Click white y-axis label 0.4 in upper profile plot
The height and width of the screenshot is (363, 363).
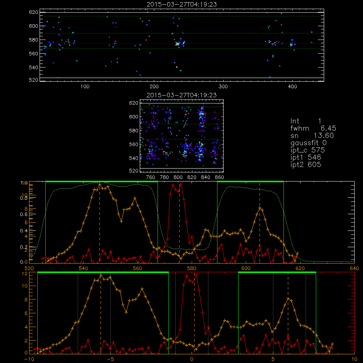[24, 231]
